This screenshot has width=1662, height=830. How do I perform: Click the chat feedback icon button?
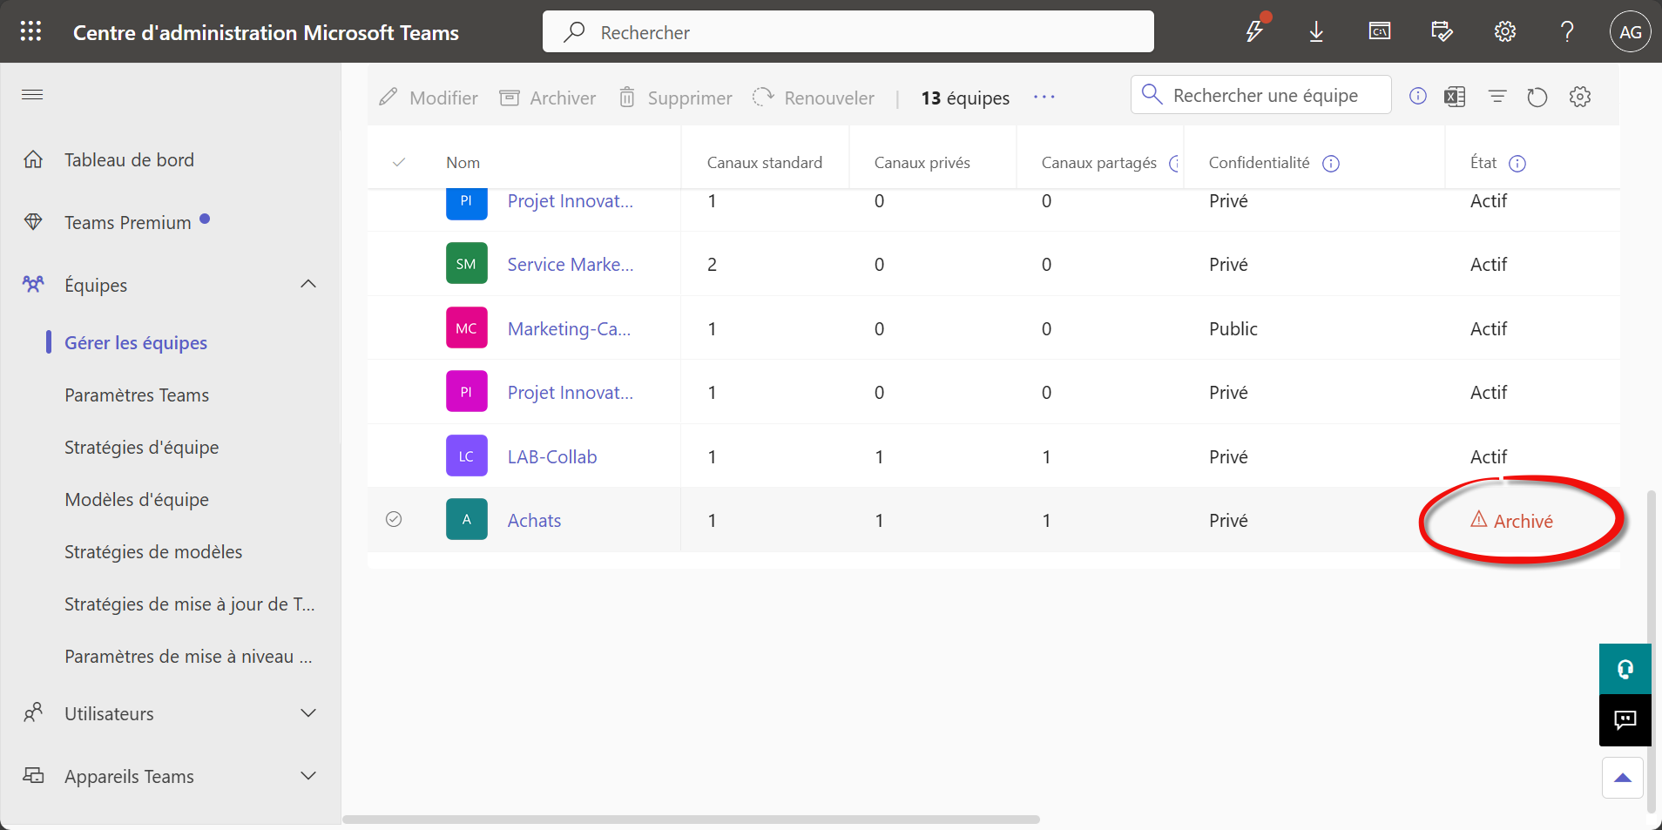click(1625, 720)
